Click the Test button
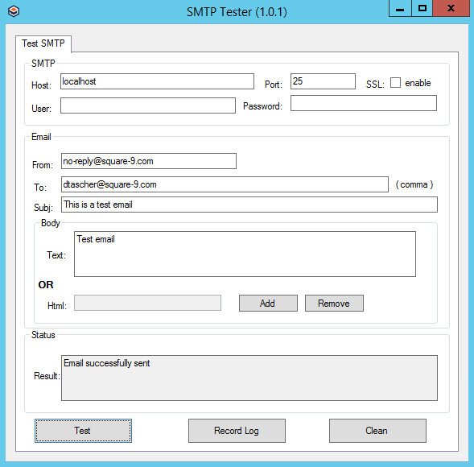 click(x=83, y=431)
